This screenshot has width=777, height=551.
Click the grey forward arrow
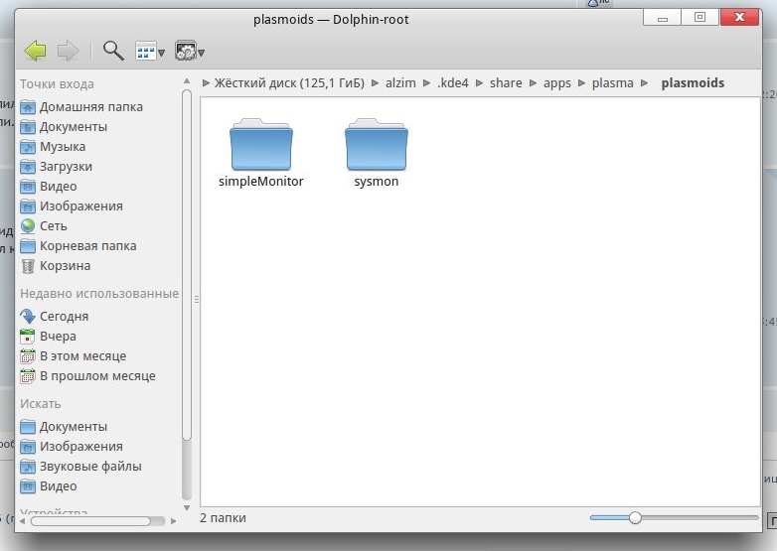pyautogui.click(x=68, y=51)
